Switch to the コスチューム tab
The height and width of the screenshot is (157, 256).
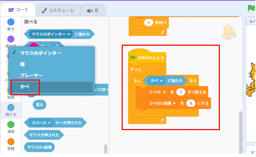58,10
